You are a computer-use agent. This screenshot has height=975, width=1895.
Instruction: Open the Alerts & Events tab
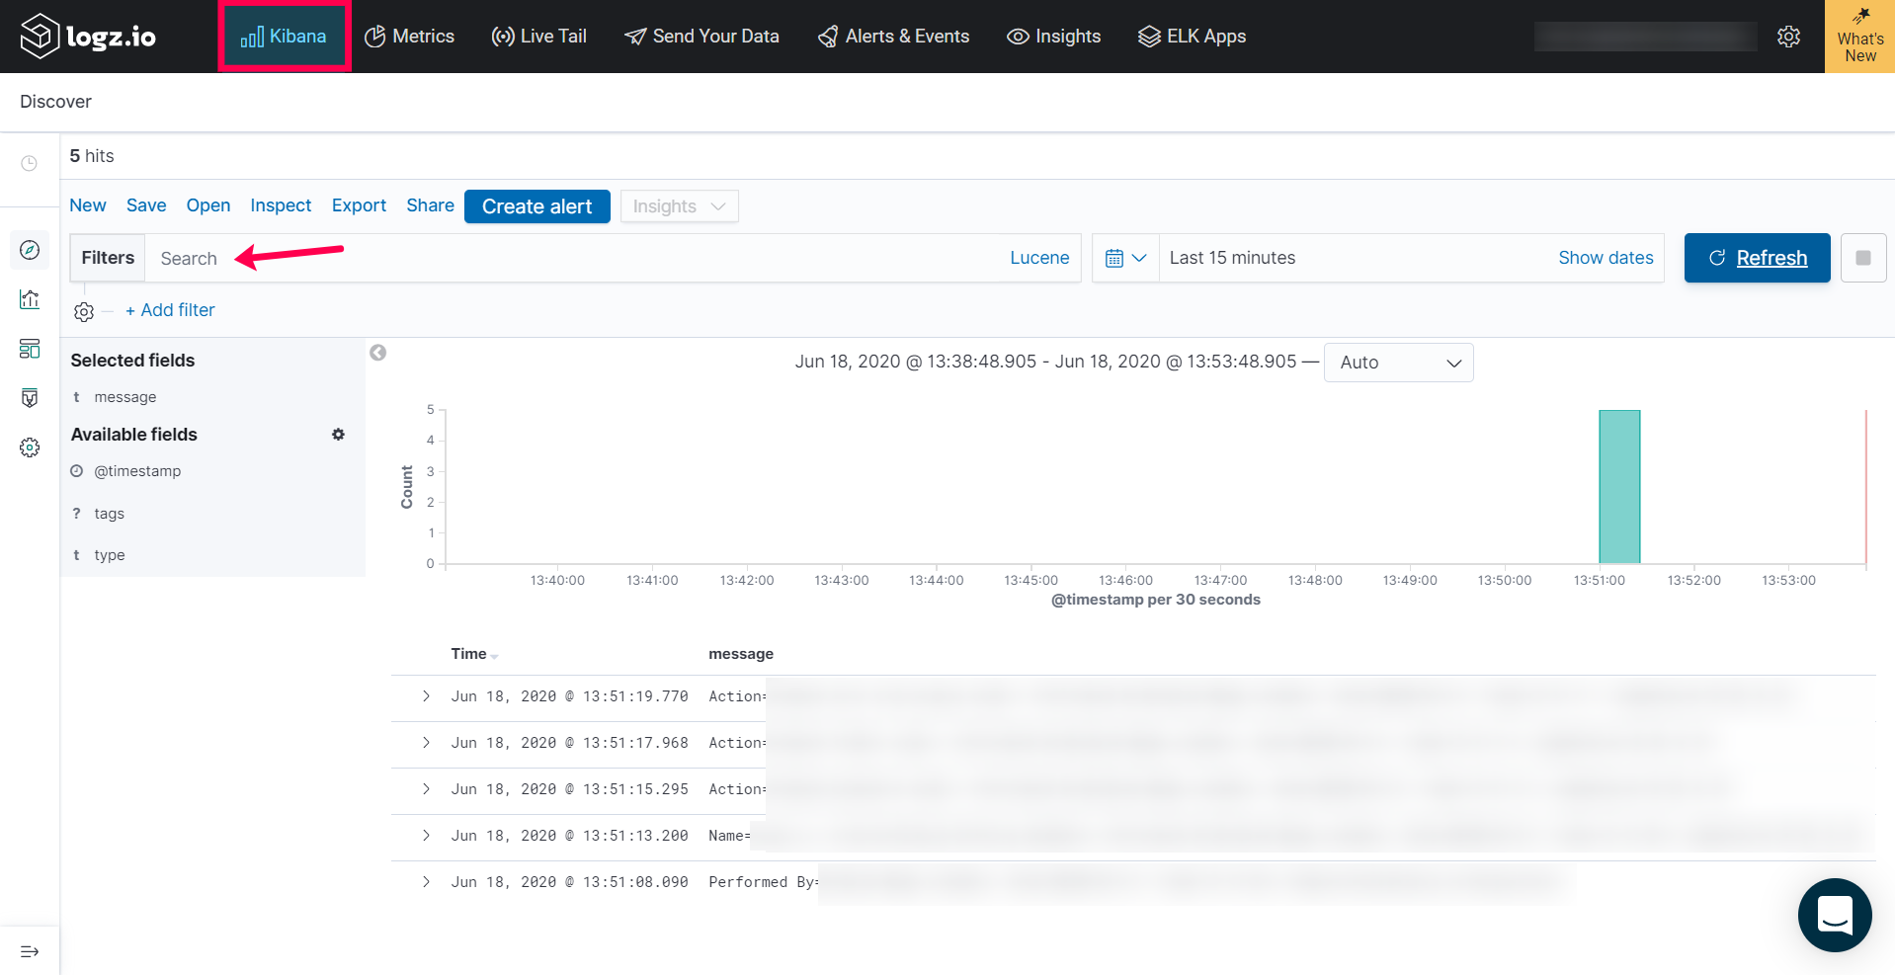tap(893, 37)
